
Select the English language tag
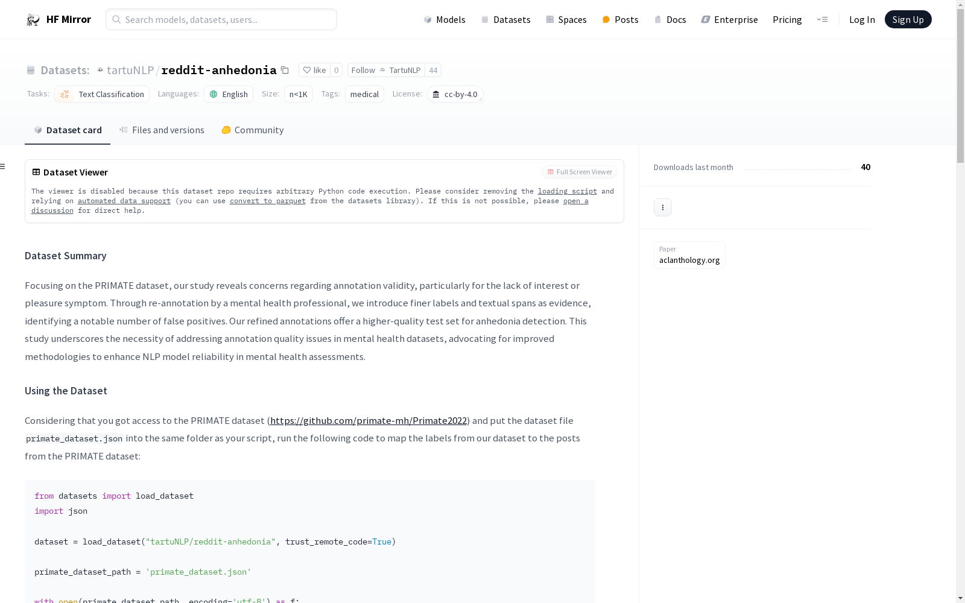[229, 94]
